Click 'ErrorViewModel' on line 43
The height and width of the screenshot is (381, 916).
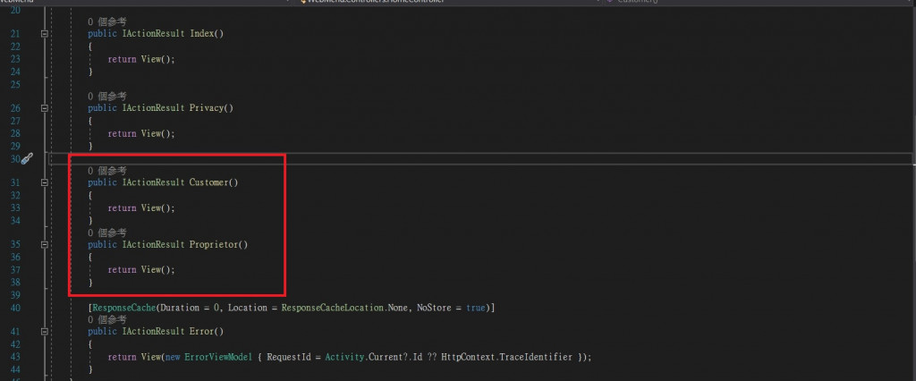point(218,357)
